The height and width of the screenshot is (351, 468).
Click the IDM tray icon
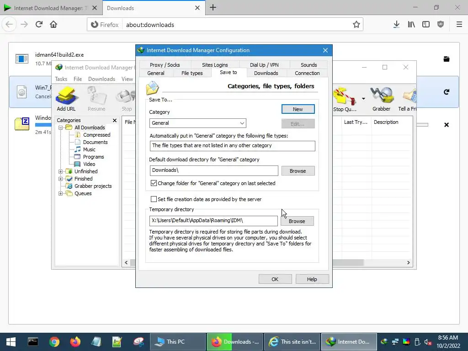384,342
